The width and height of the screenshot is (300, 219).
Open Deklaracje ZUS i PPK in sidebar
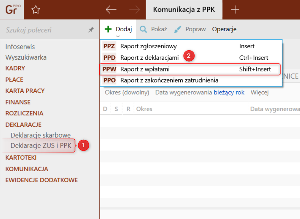click(41, 146)
